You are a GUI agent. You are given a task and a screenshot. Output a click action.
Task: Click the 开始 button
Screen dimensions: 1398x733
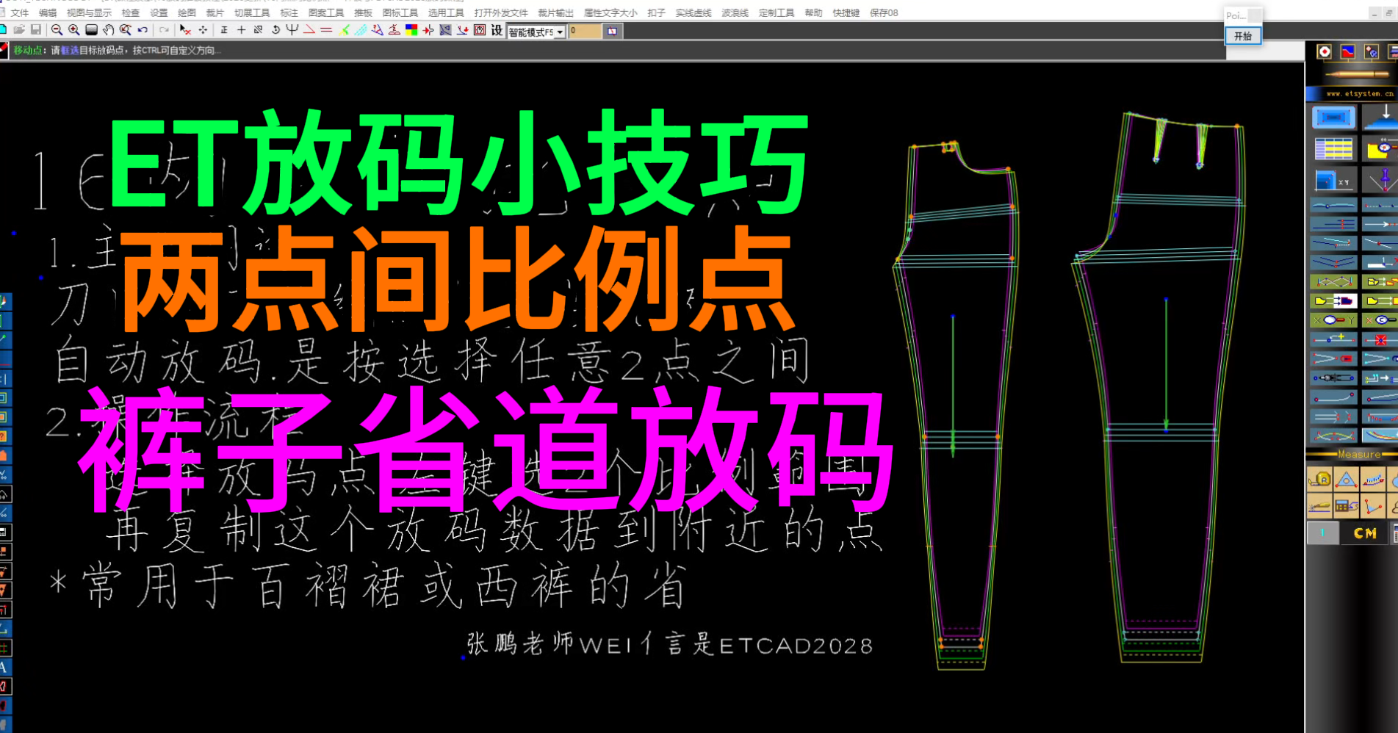click(1242, 36)
